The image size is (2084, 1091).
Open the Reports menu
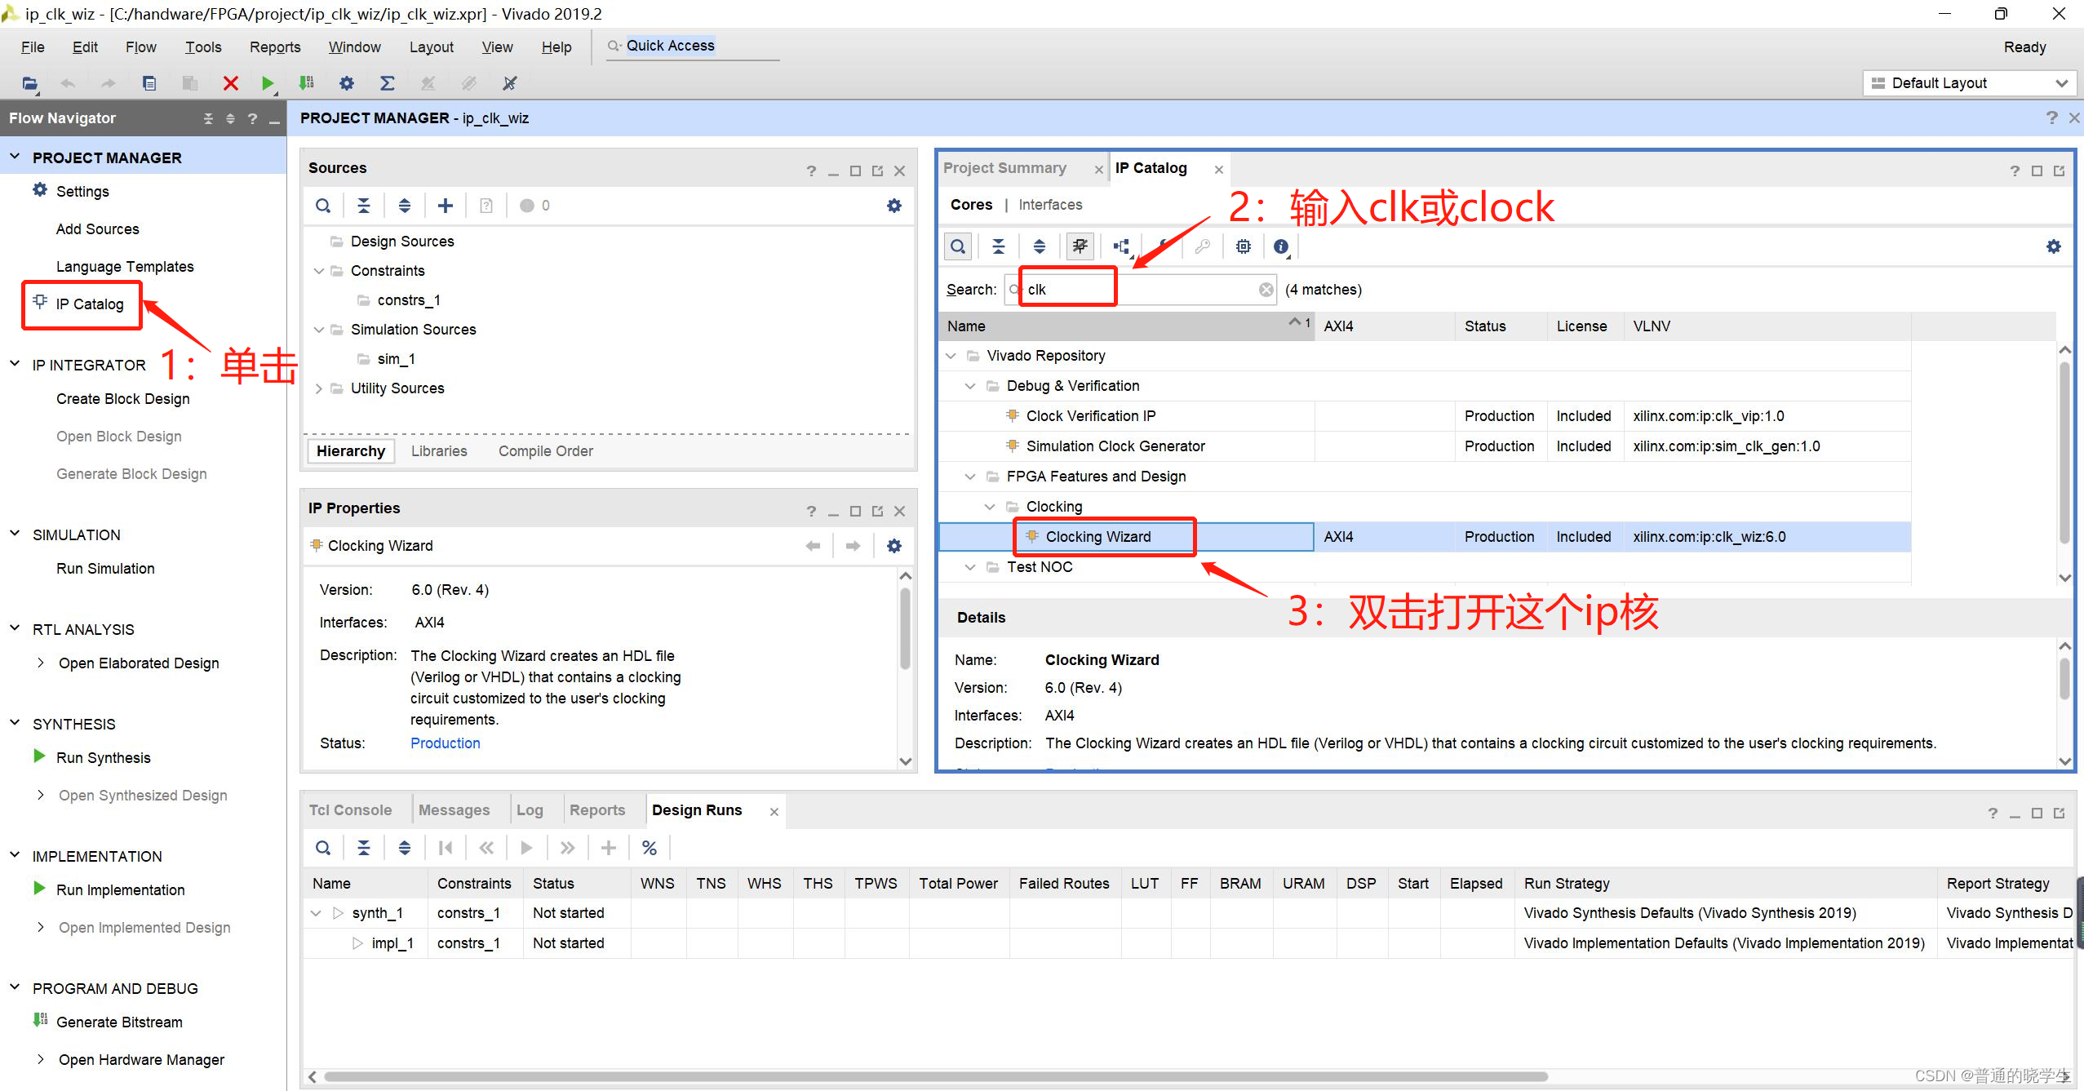click(274, 47)
